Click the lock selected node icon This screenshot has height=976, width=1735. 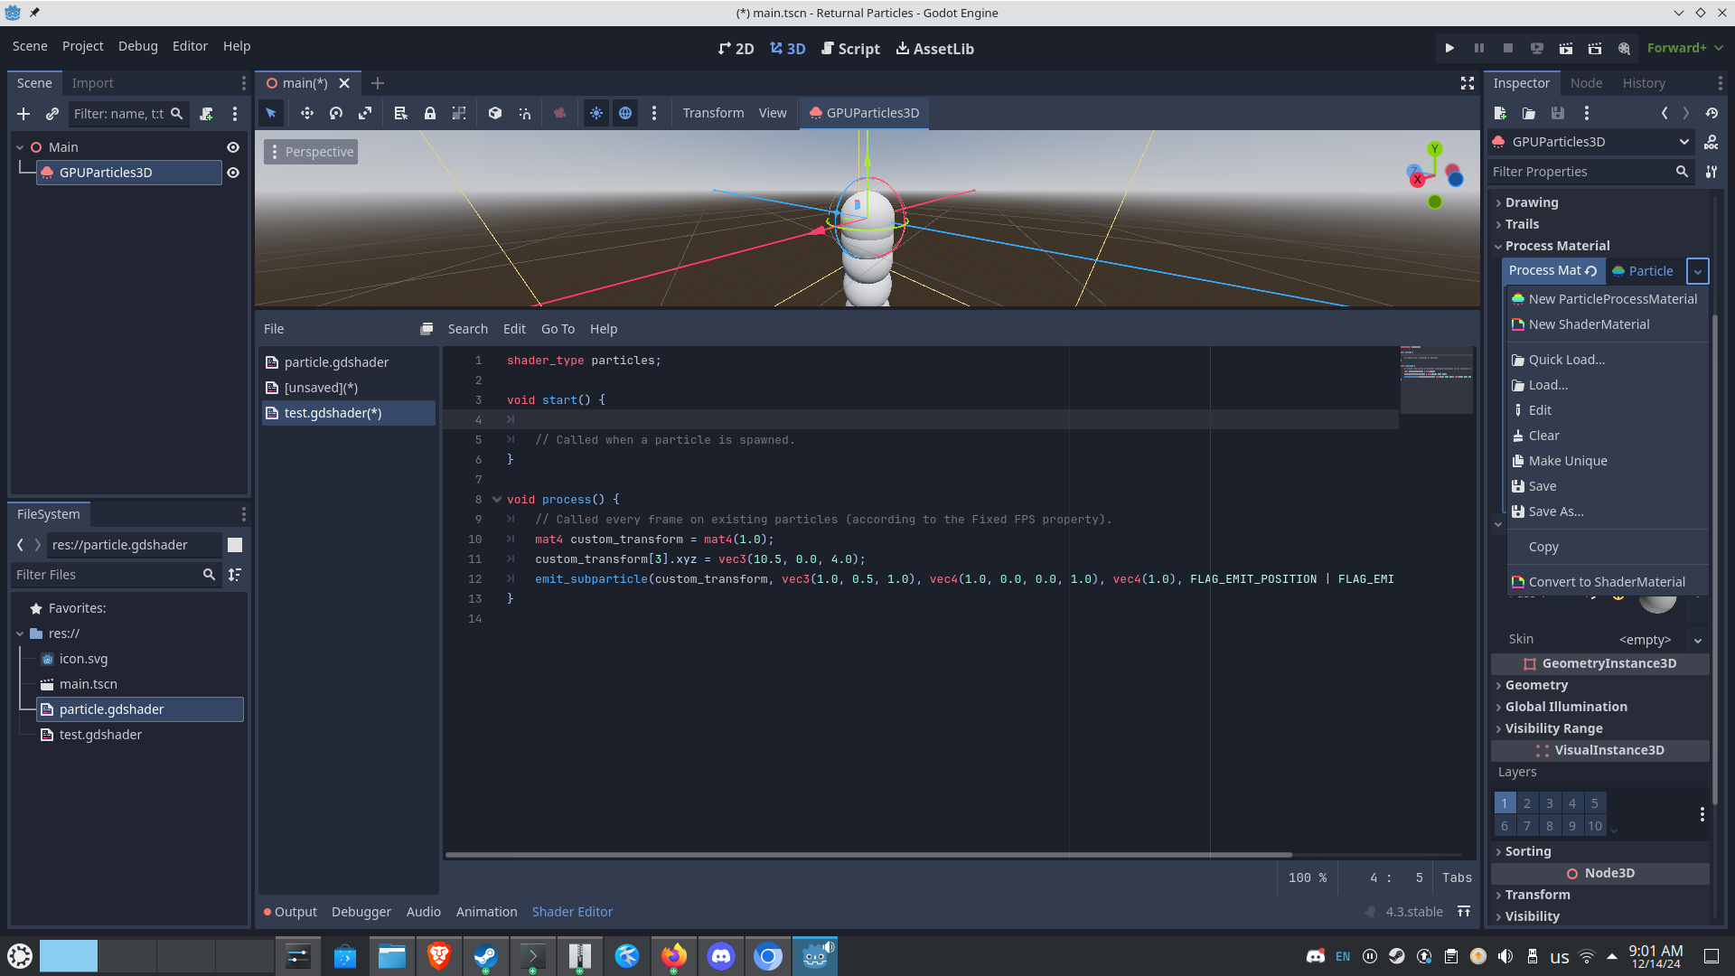pyautogui.click(x=430, y=113)
